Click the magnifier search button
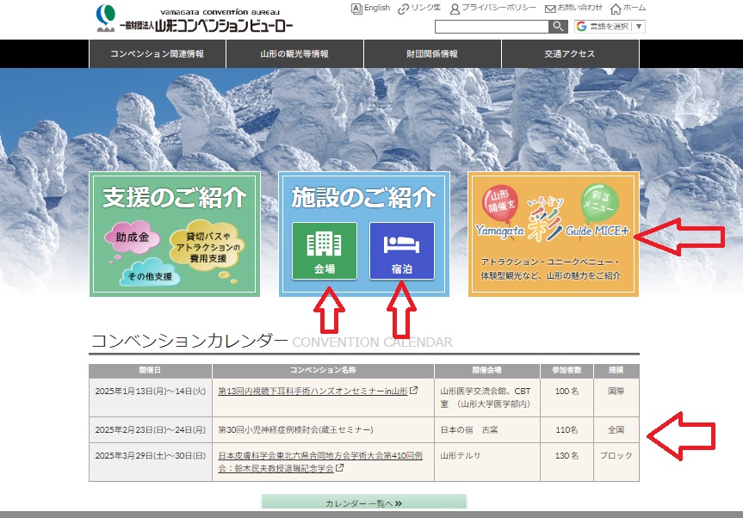The width and height of the screenshot is (743, 518). coord(559,27)
